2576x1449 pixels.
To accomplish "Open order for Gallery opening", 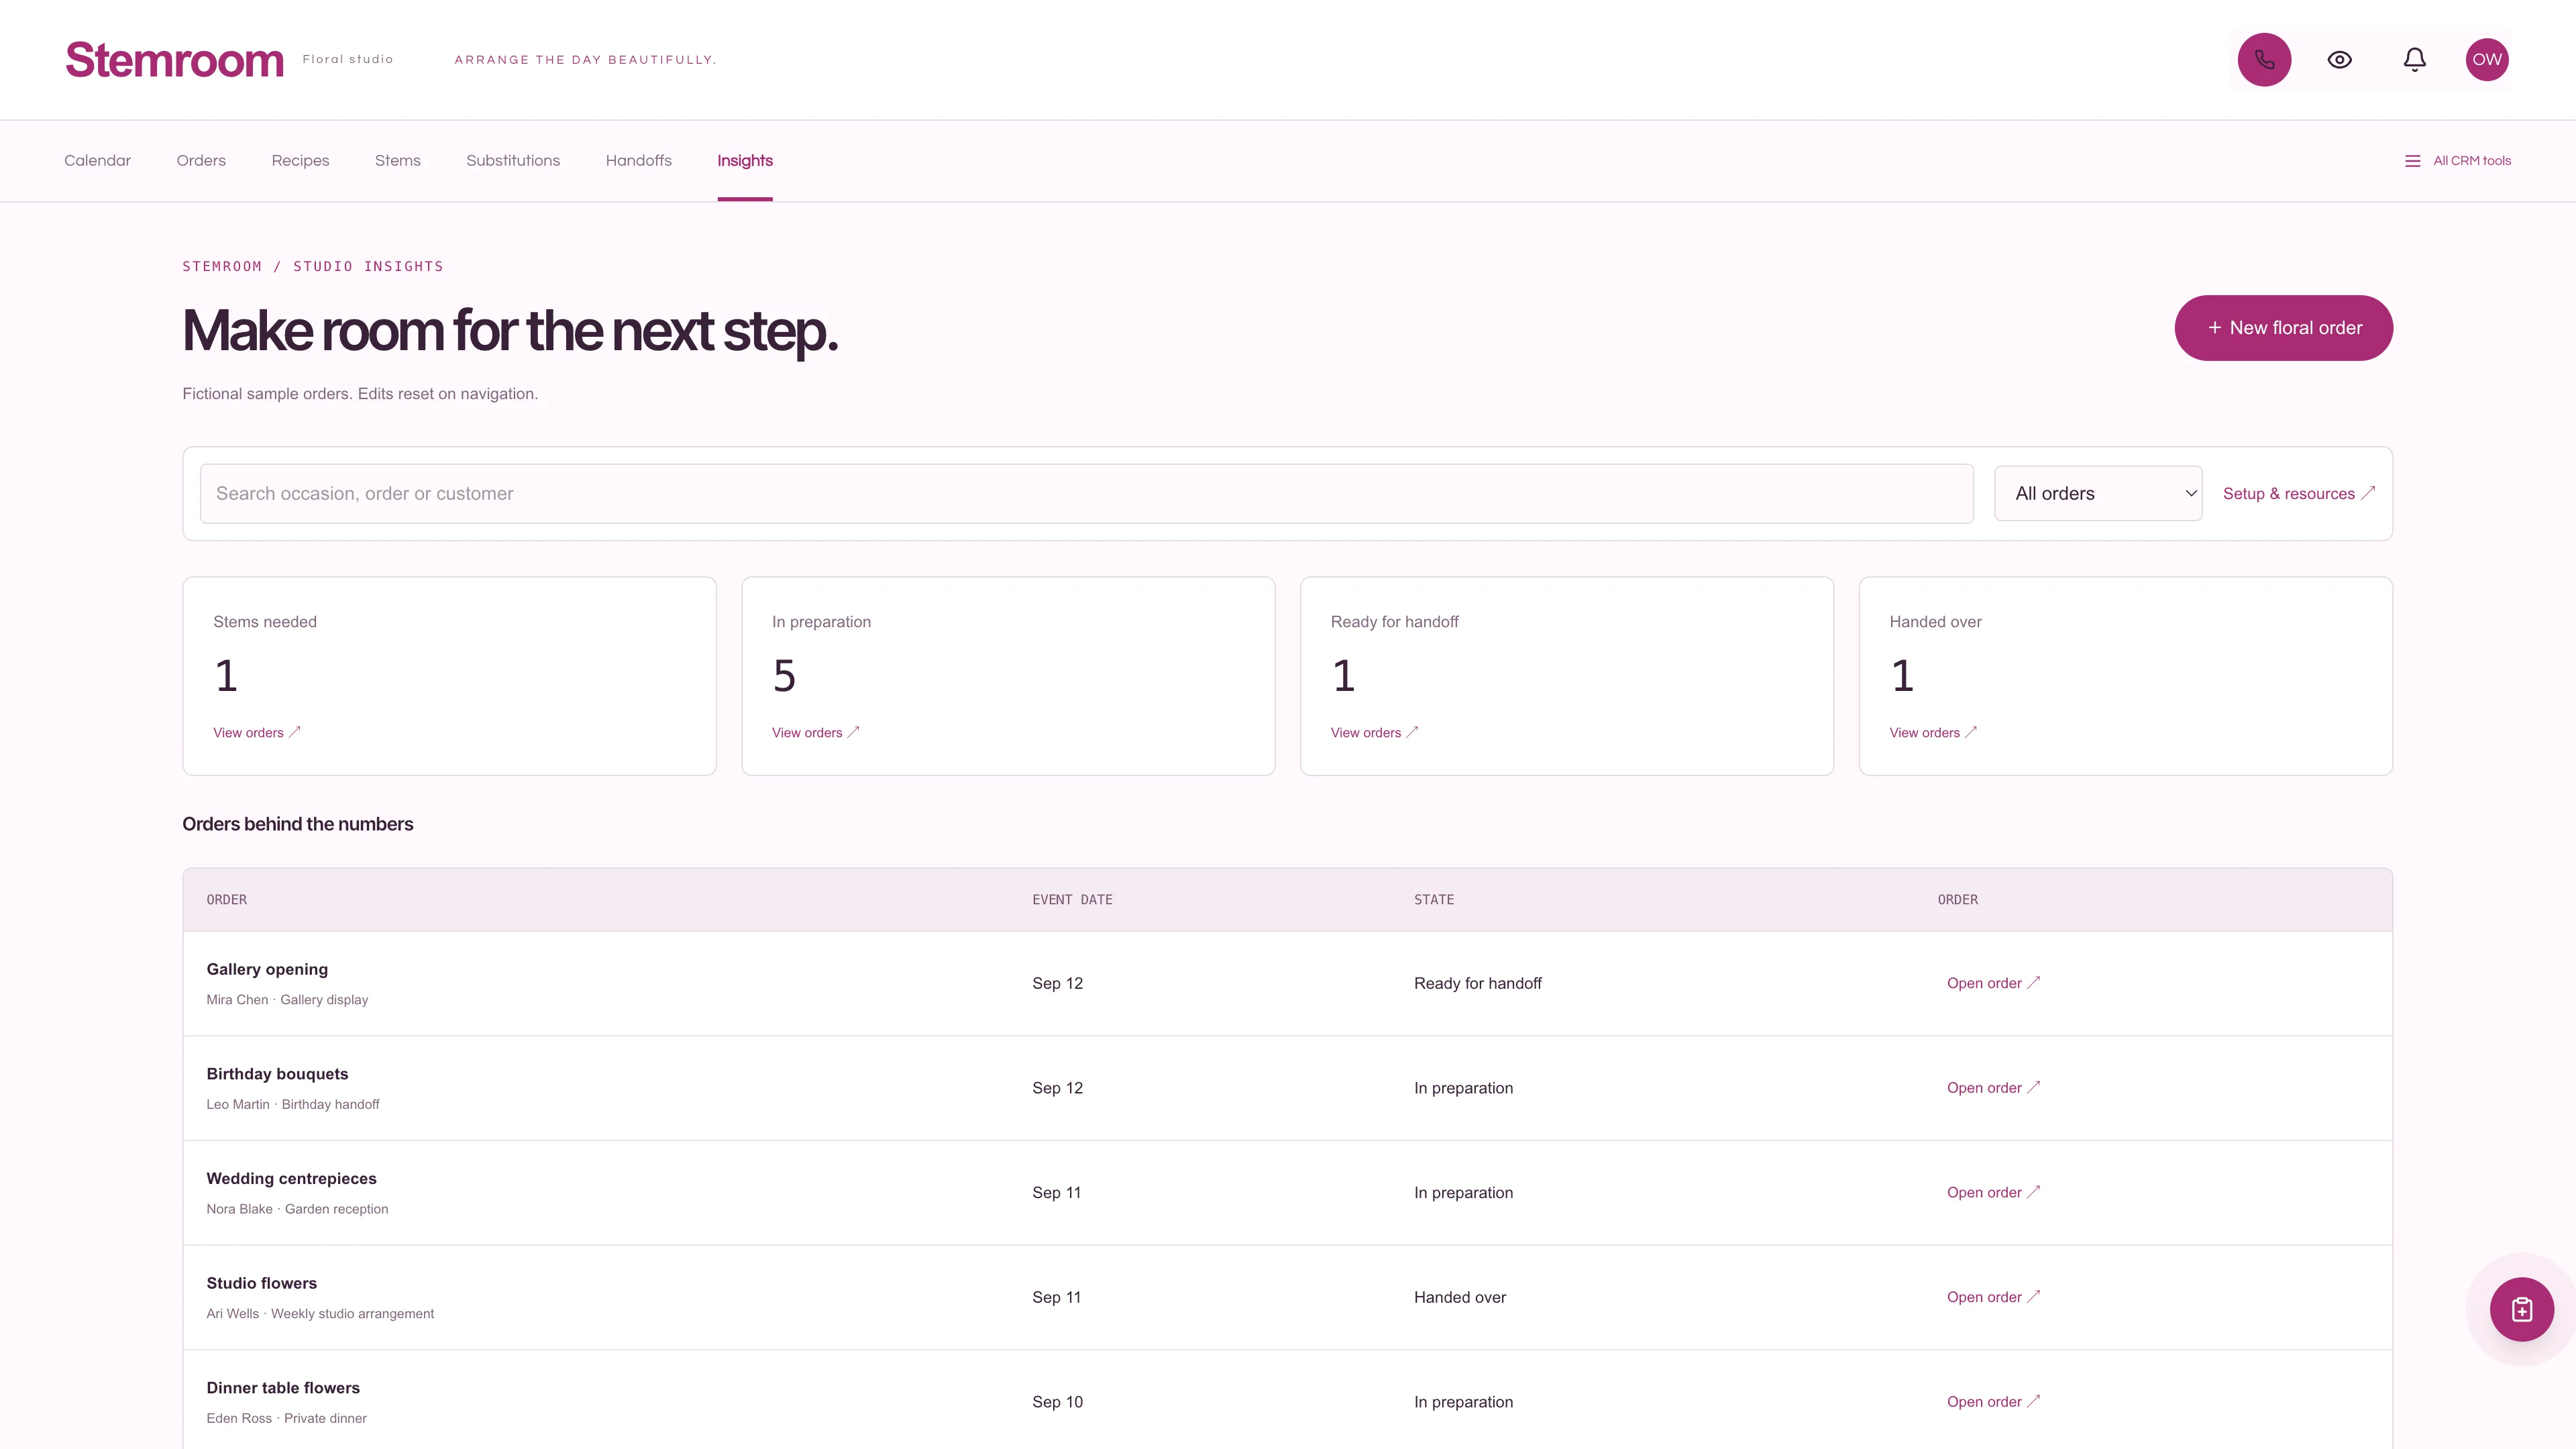I will coord(1993,983).
